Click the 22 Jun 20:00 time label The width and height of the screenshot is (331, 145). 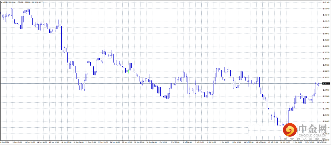(x=102, y=142)
